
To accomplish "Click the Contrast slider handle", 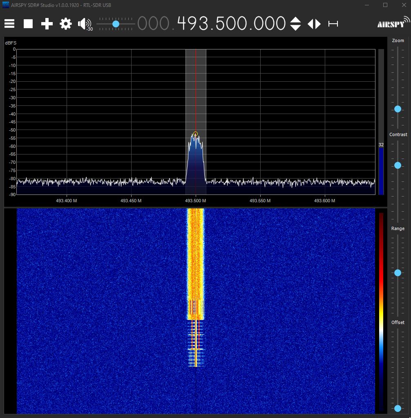I will point(398,165).
